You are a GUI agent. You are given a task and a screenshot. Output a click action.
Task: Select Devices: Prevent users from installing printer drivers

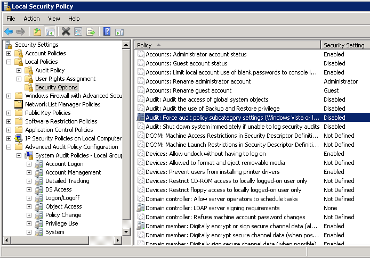coord(213,172)
